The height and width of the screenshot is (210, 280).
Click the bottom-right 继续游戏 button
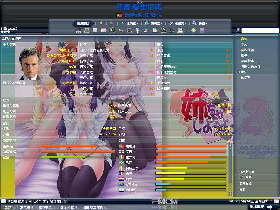pos(261,207)
